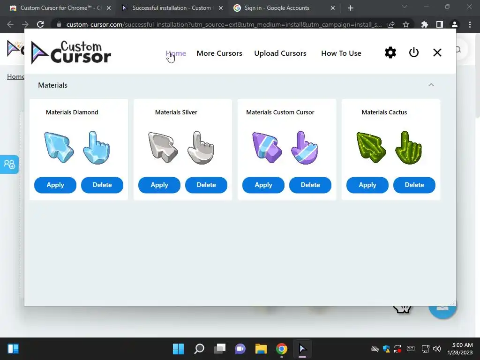
Task: Reload the current page
Action: coord(40,24)
